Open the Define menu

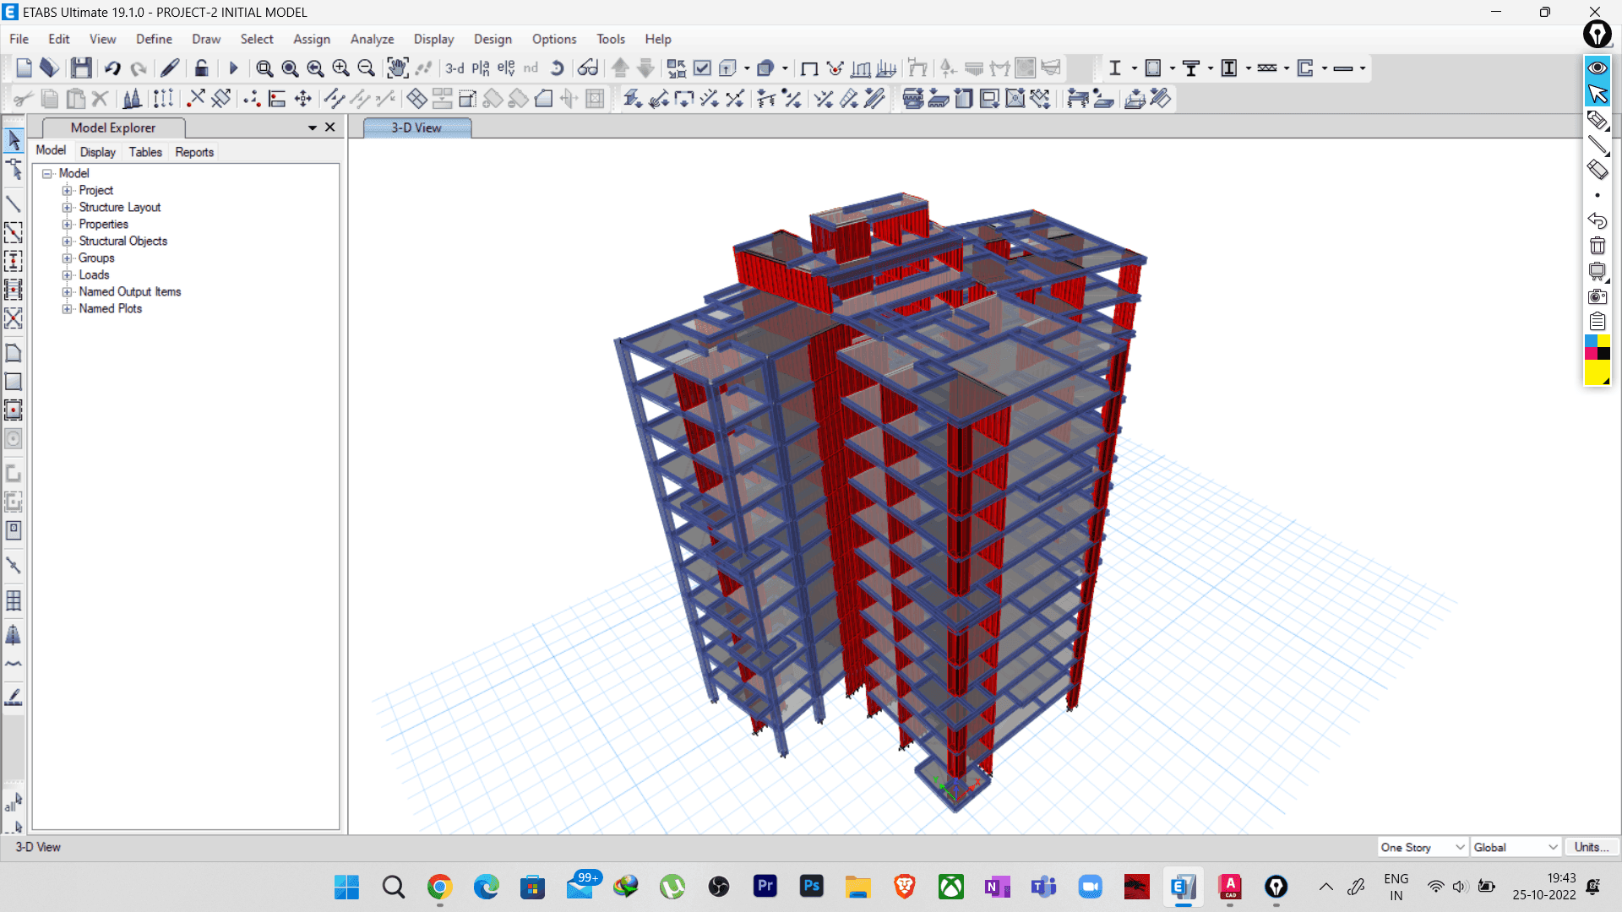tap(154, 39)
